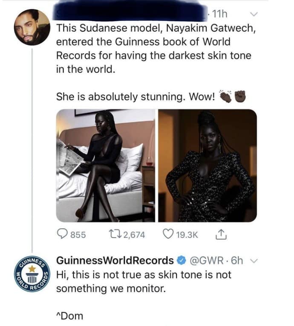Click the raised fist emoji

240,96
